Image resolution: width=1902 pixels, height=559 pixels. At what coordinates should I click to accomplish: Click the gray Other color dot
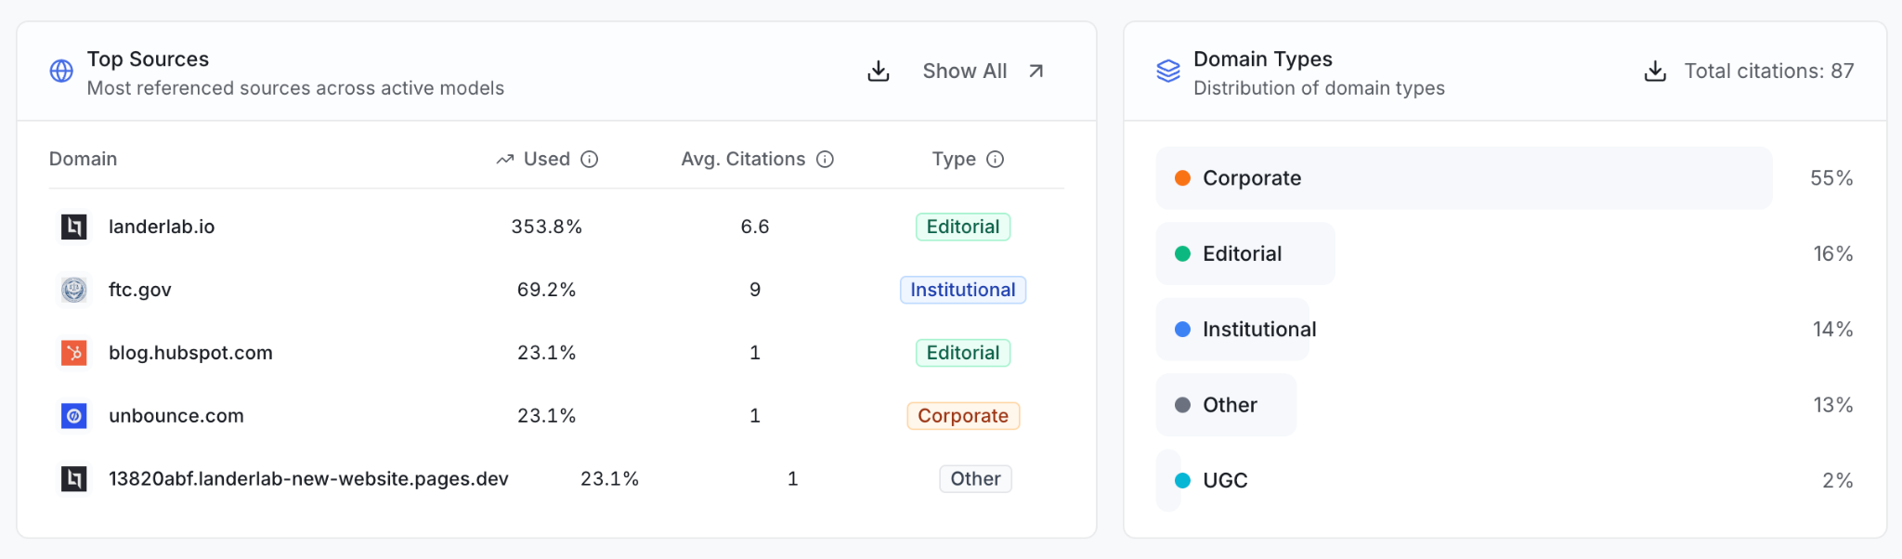pos(1182,405)
